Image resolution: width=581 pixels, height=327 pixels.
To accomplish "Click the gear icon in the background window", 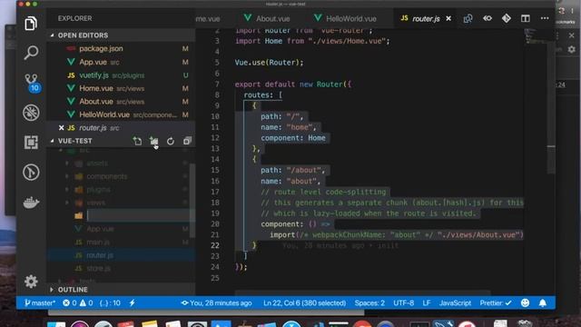I will 572,49.
